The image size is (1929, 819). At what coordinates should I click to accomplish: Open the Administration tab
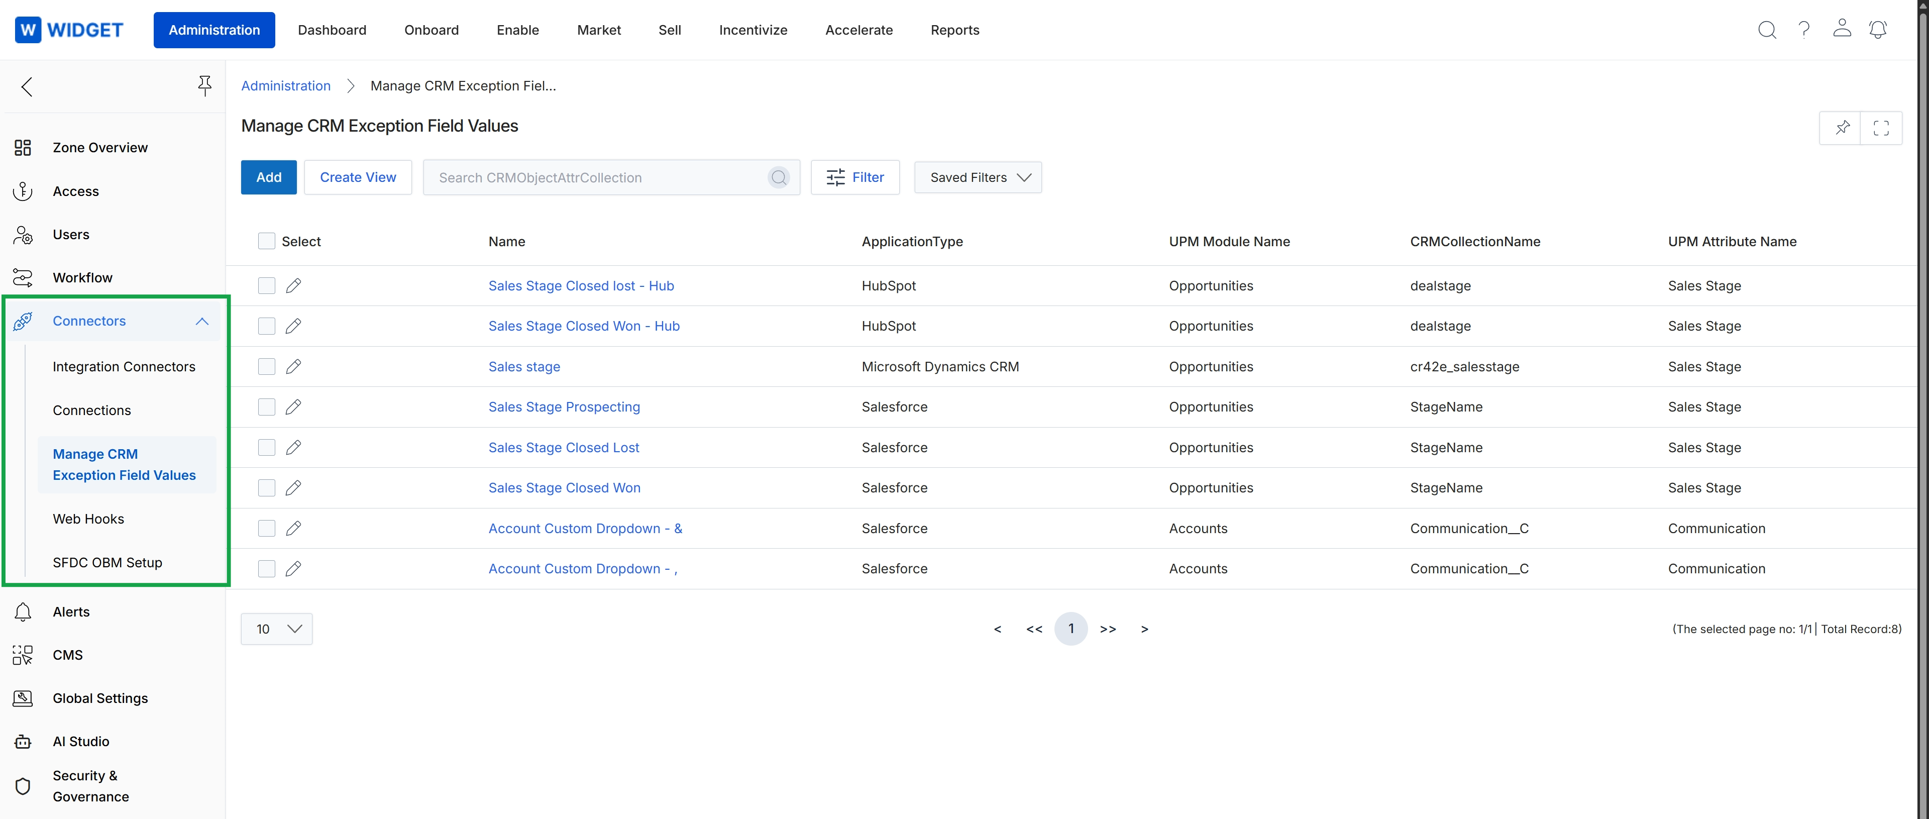pos(214,30)
